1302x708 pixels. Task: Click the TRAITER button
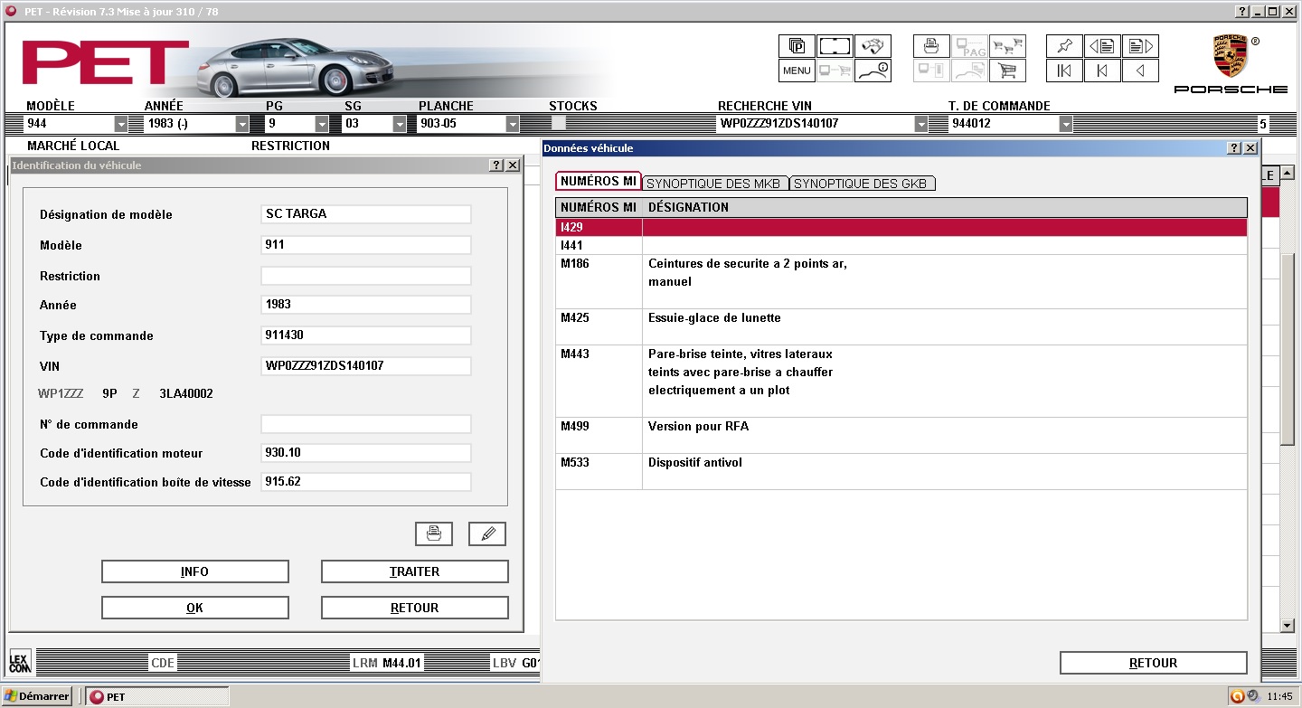[x=415, y=571]
